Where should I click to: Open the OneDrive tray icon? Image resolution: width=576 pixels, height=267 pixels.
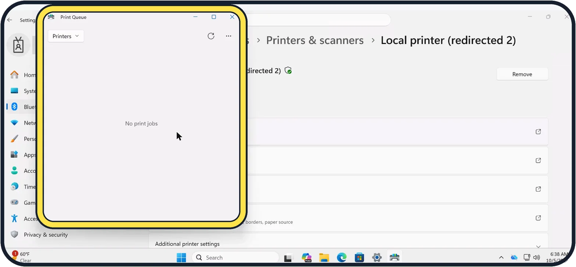[x=514, y=257]
